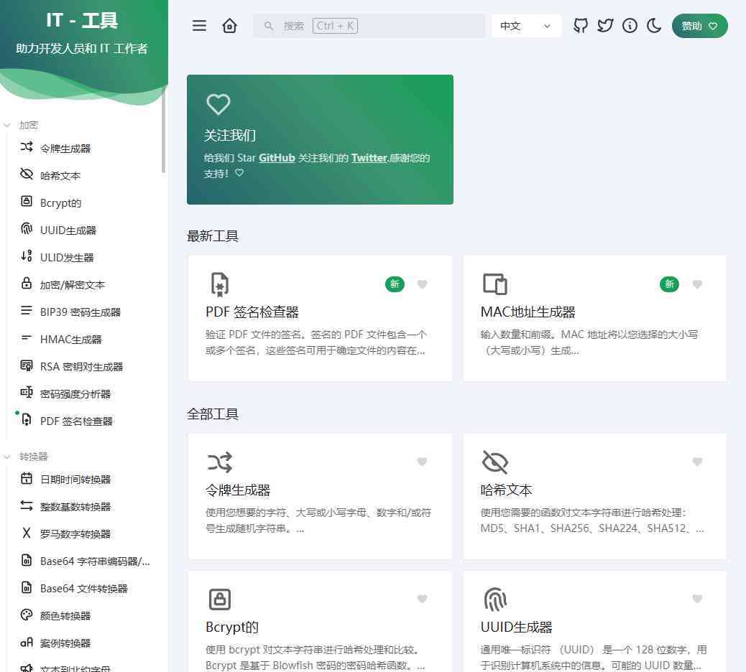This screenshot has height=672, width=746.
Task: Click the 令牌生成器 card title
Action: point(238,490)
